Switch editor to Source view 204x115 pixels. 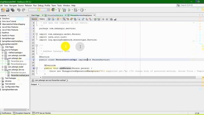34,19
